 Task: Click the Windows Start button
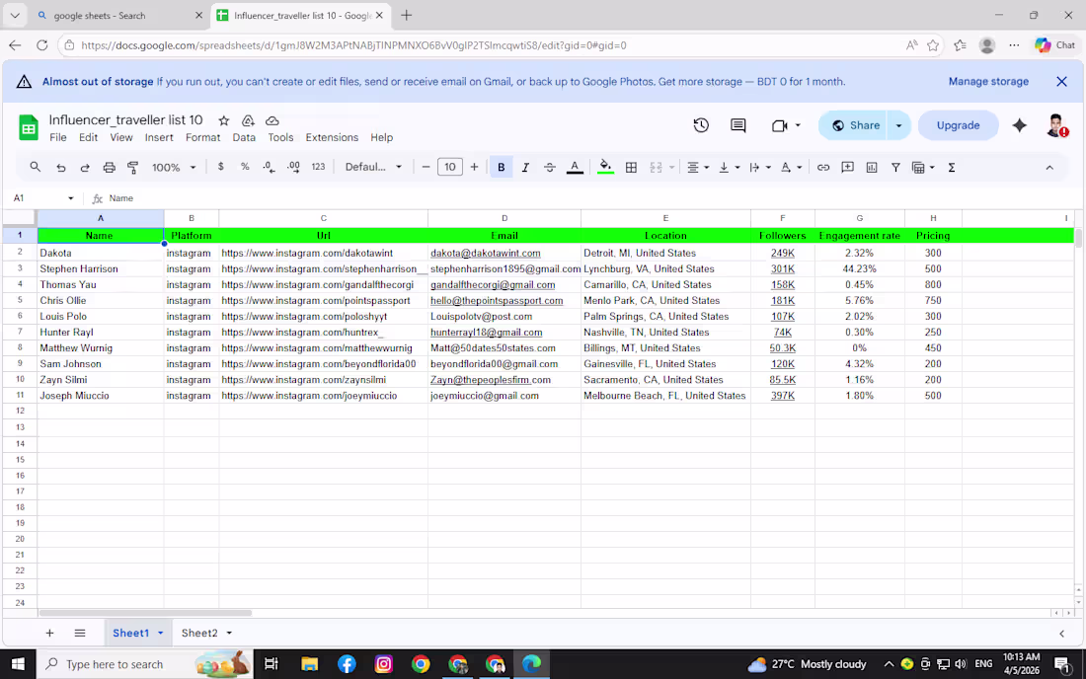pyautogui.click(x=18, y=664)
